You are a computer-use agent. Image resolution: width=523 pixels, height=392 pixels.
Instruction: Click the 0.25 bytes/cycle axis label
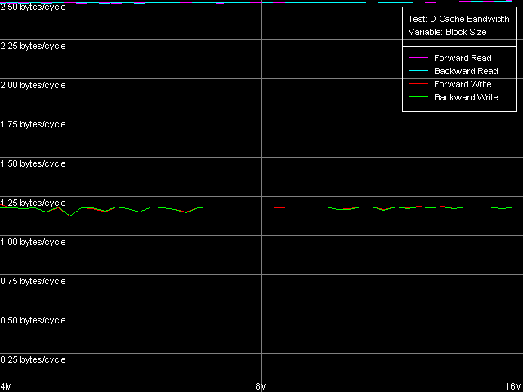pyautogui.click(x=33, y=359)
